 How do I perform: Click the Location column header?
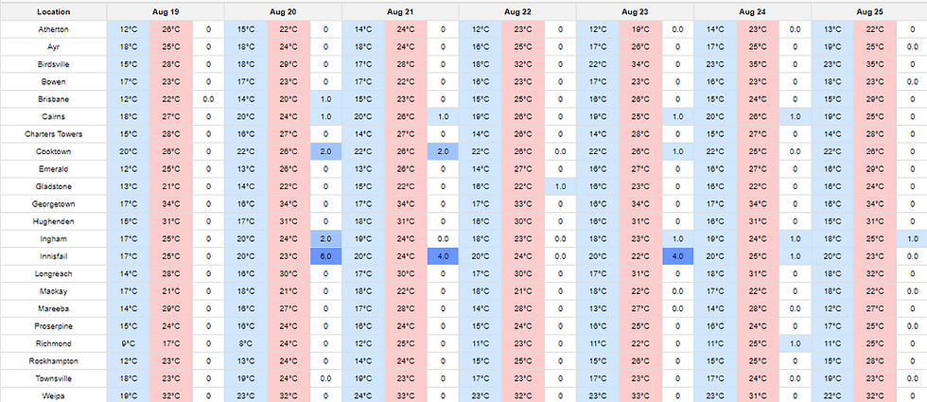coord(53,12)
